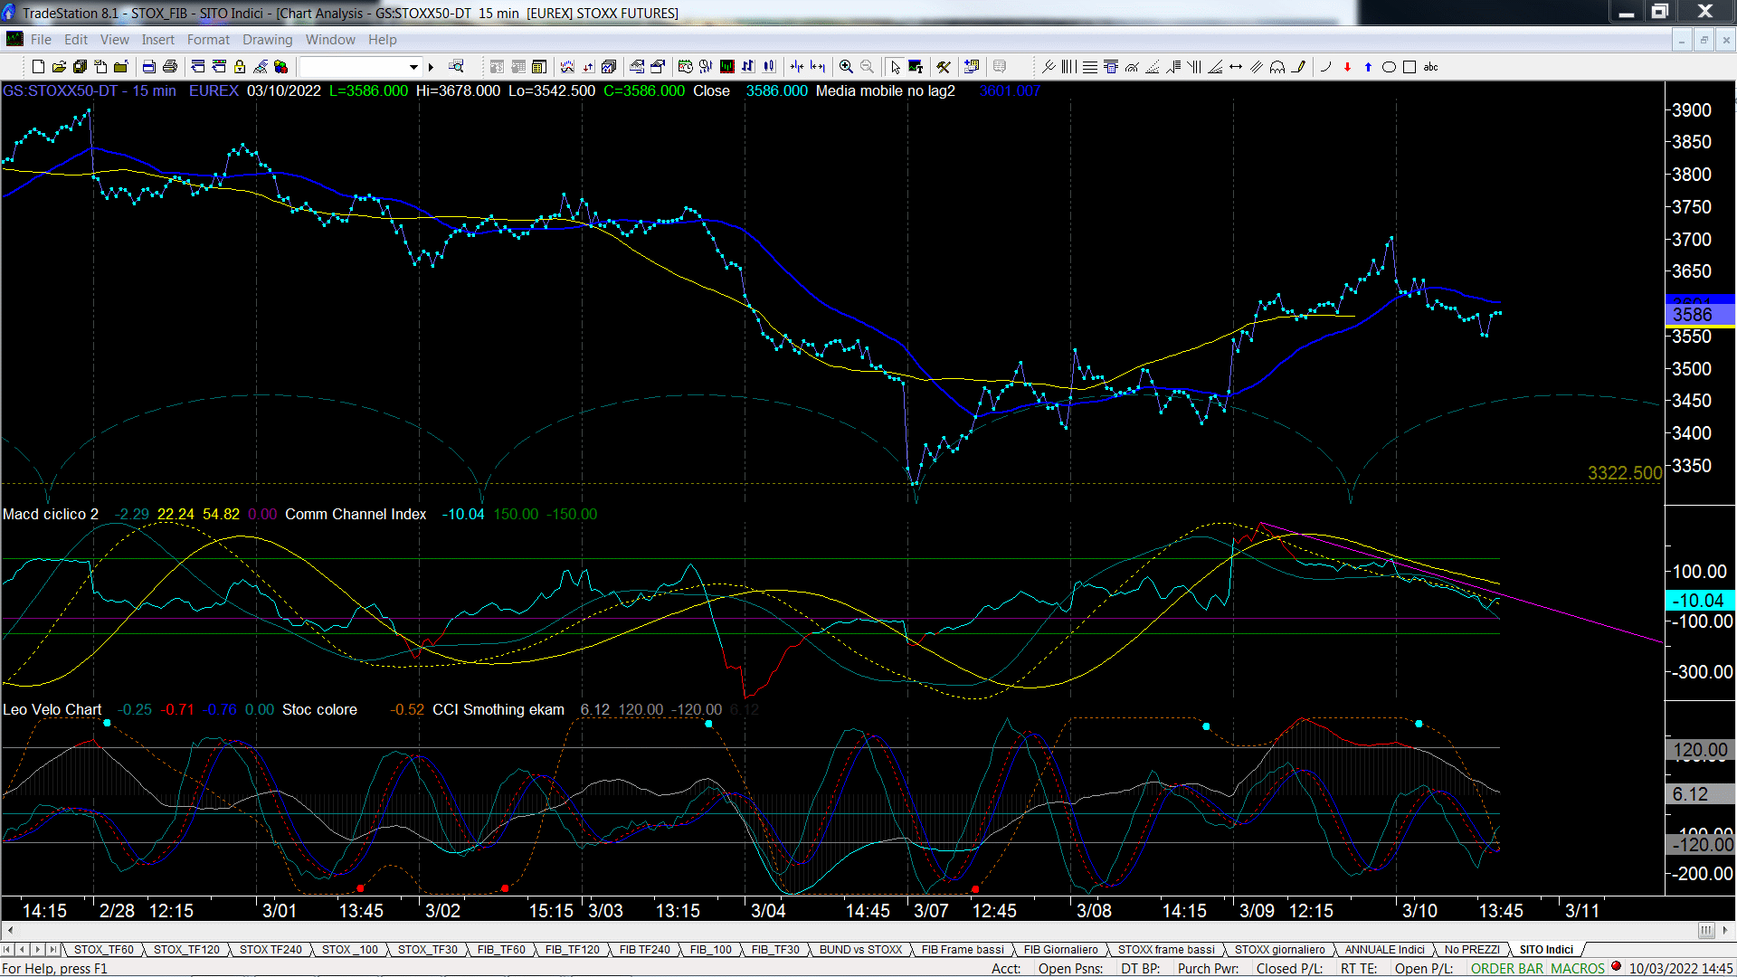Restore the inner chart window
Screen dimensions: 1737x977
point(1704,40)
